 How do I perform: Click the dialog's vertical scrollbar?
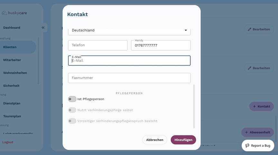pos(194,106)
